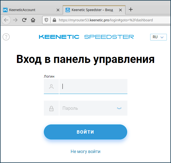
Task: Select the URL in the address bar
Action: point(106,20)
